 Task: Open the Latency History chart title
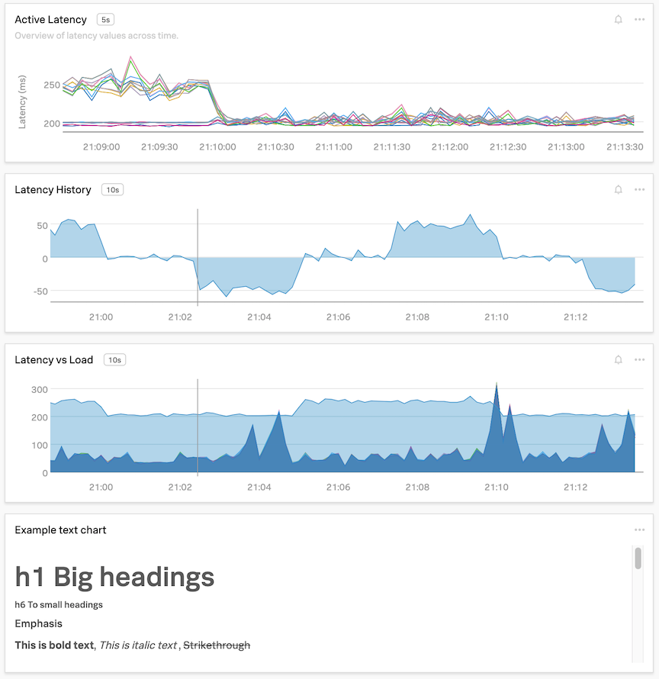53,190
